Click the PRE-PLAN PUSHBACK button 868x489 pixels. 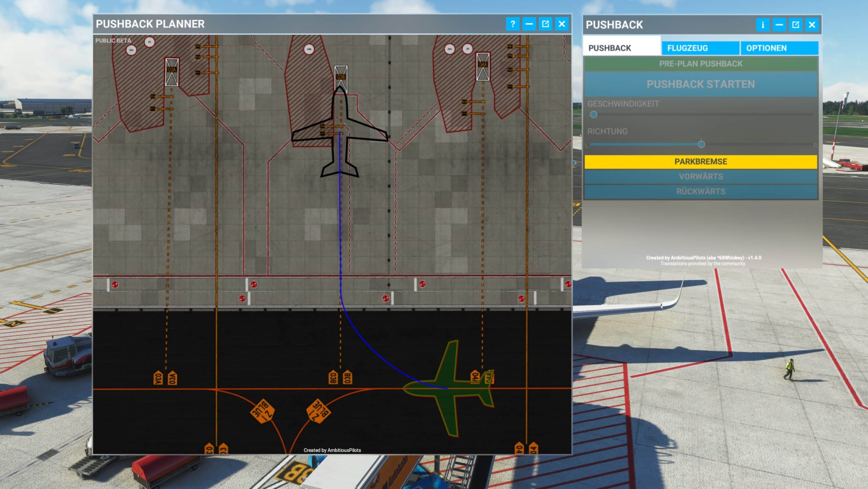point(701,64)
